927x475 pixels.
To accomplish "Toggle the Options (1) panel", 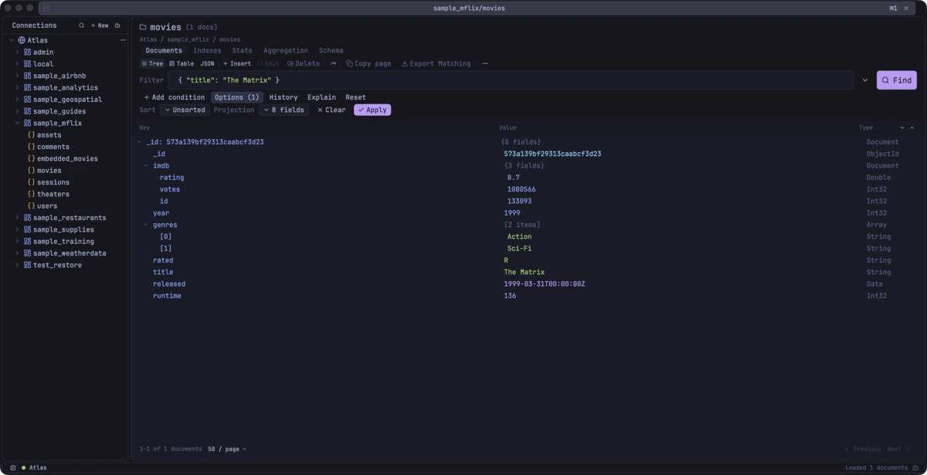I will [x=236, y=97].
